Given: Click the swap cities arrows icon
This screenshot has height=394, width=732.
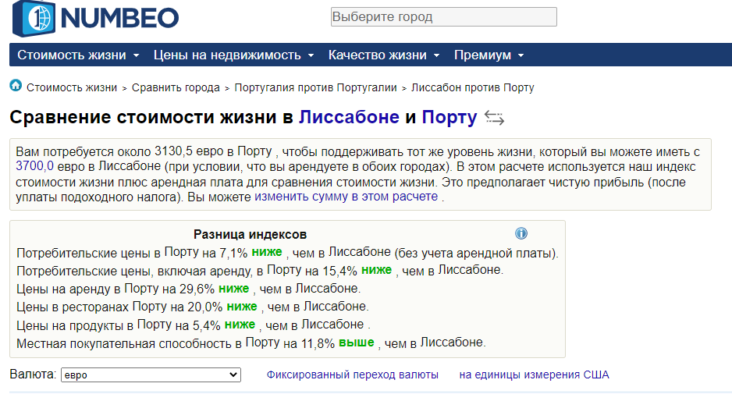Looking at the screenshot, I should tap(494, 118).
